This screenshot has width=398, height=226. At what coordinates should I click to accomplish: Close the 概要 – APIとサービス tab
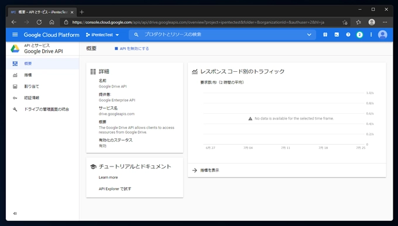(72, 12)
